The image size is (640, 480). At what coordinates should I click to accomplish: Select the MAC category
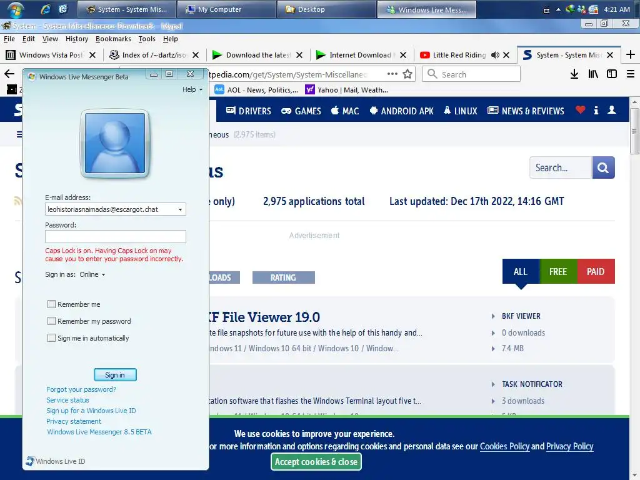click(x=345, y=111)
